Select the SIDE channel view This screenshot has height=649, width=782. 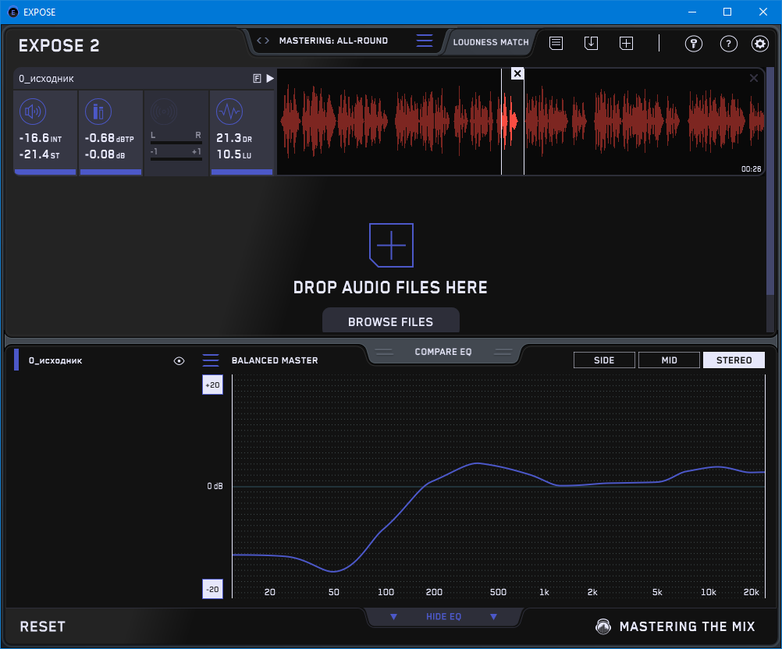pos(604,360)
